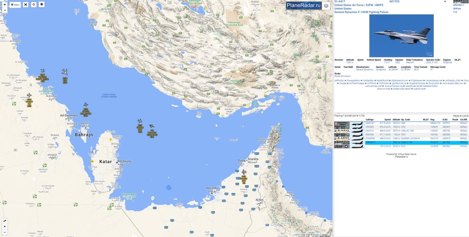Click the U.S. ARMY UC-35A operator flag
This screenshot has height=237, width=469.
(x=342, y=139)
